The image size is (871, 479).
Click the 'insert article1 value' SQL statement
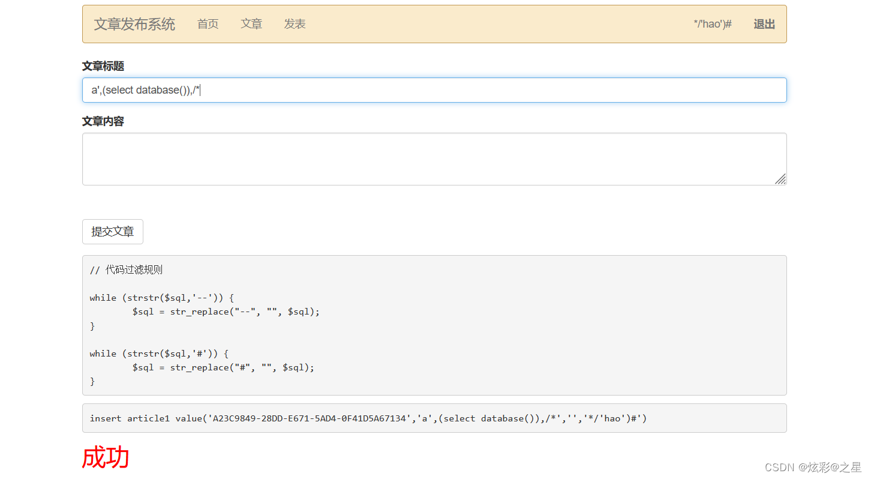368,418
